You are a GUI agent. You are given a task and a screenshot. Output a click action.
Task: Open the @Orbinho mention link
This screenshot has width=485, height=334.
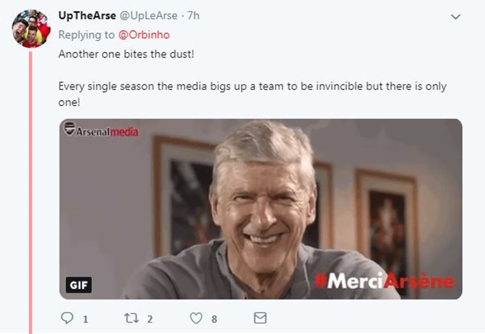[x=143, y=35]
